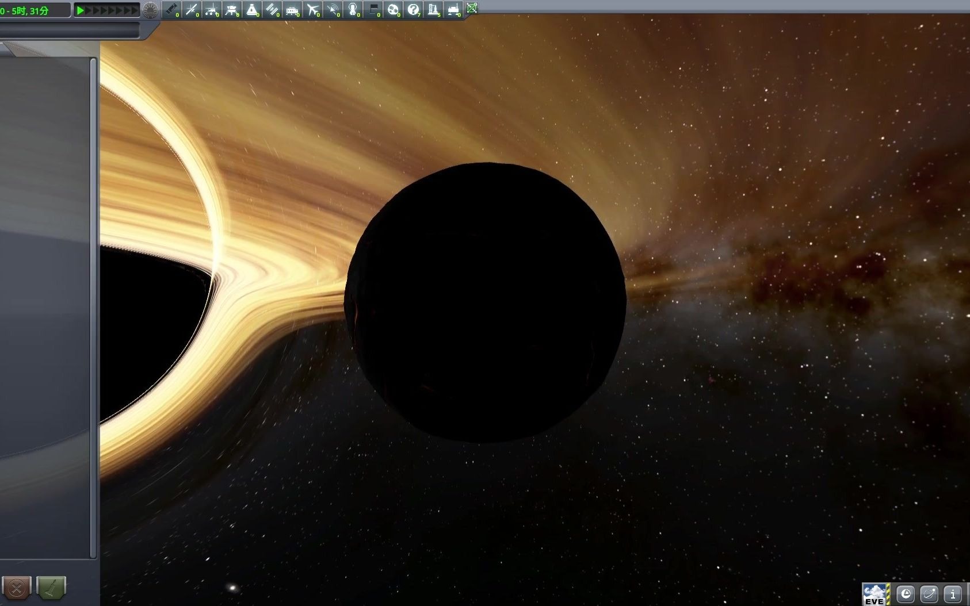970x606 pixels.
Task: Click the dark planet in view
Action: (x=485, y=302)
